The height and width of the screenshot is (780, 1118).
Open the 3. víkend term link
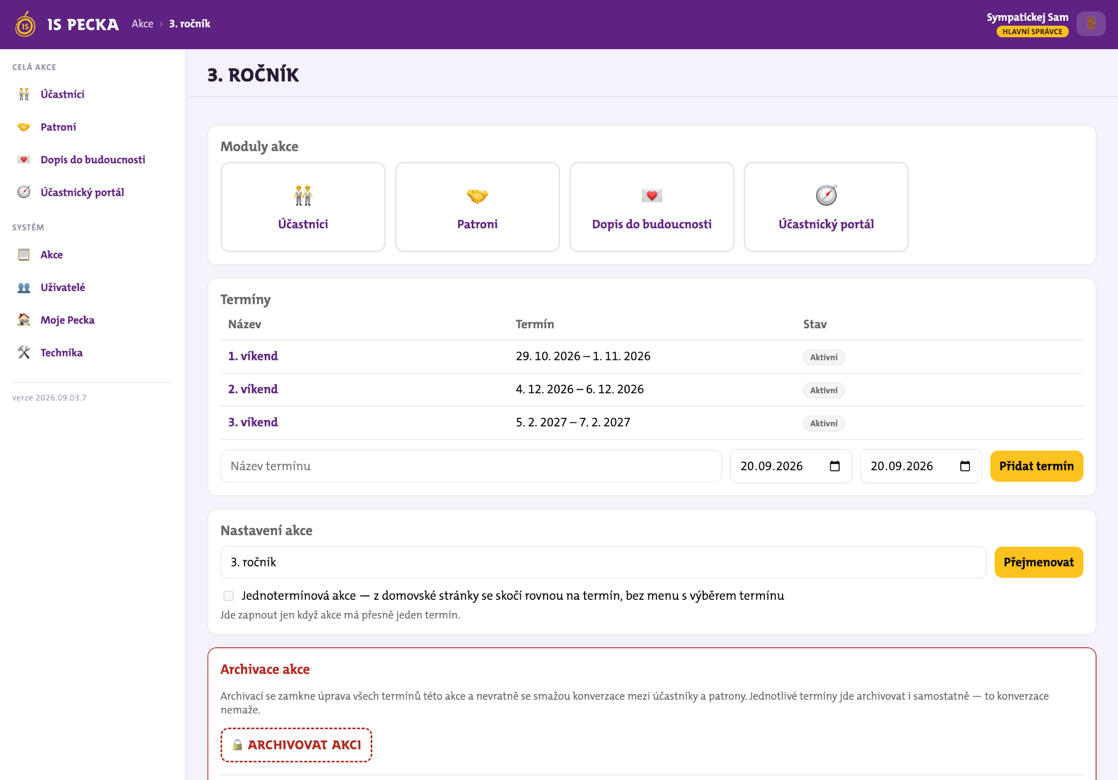[253, 422]
